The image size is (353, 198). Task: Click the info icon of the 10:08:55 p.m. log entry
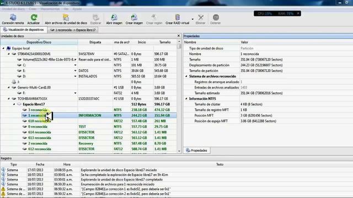coord(3,170)
